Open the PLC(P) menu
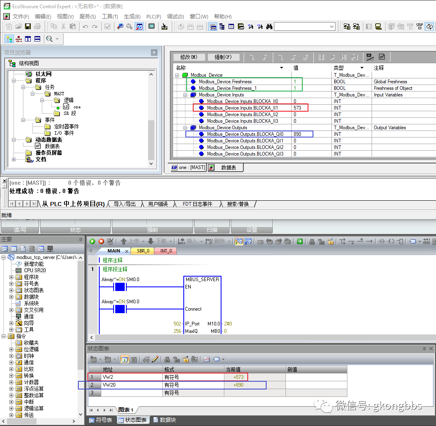 click(x=153, y=17)
